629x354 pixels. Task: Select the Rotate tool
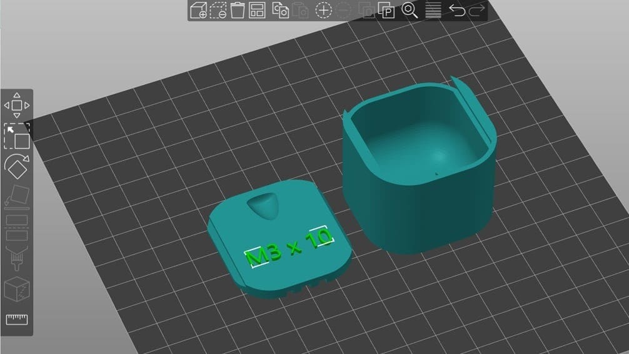pos(17,166)
